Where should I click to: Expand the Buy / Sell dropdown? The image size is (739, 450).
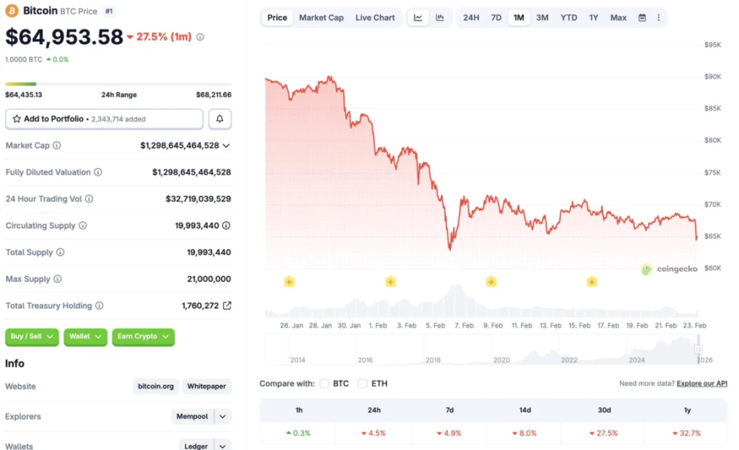pyautogui.click(x=32, y=337)
